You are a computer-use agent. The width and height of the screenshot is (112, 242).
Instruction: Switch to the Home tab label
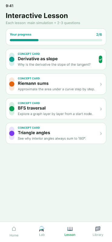[14, 235]
